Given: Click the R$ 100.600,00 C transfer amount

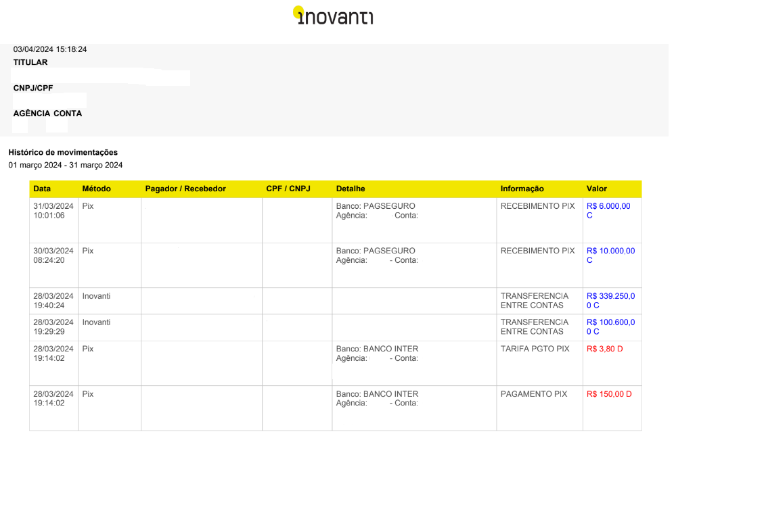Looking at the screenshot, I should 610,327.
